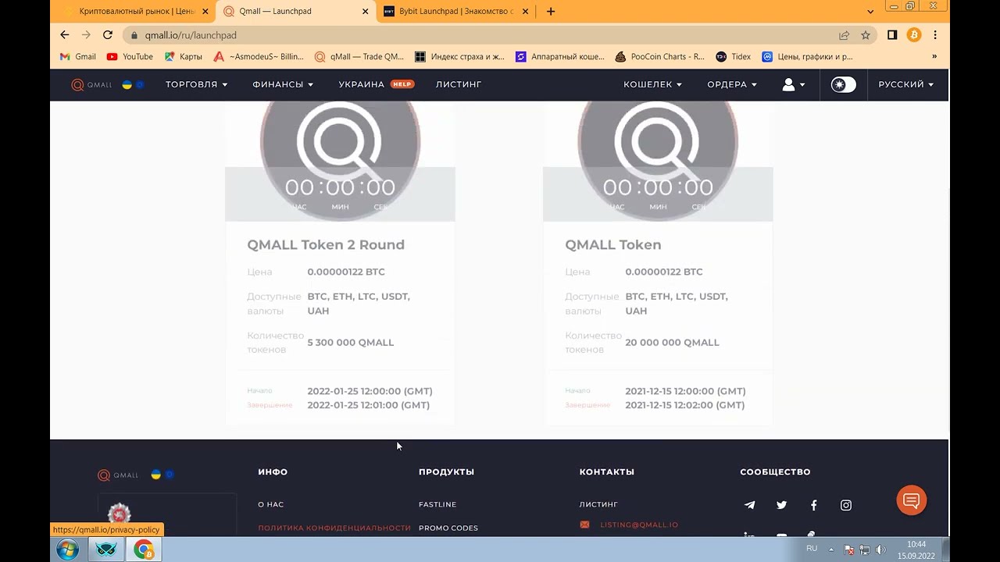Image resolution: width=1000 pixels, height=562 pixels.
Task: Open the AsmodeuS Billing bookmark
Action: tap(259, 57)
